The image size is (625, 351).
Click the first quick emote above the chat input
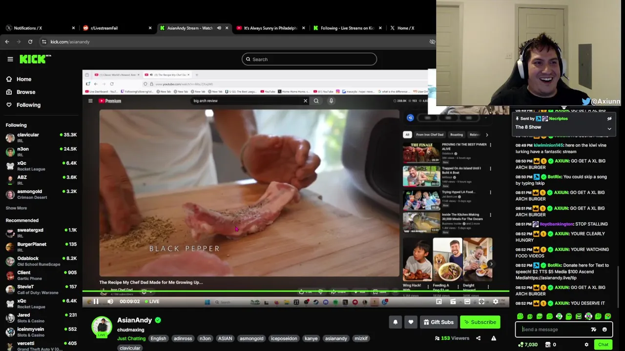520,316
